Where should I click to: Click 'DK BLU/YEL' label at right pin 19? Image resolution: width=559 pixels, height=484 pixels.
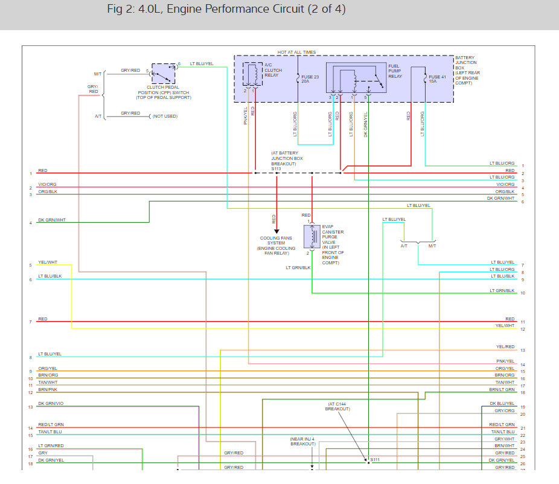[502, 404]
